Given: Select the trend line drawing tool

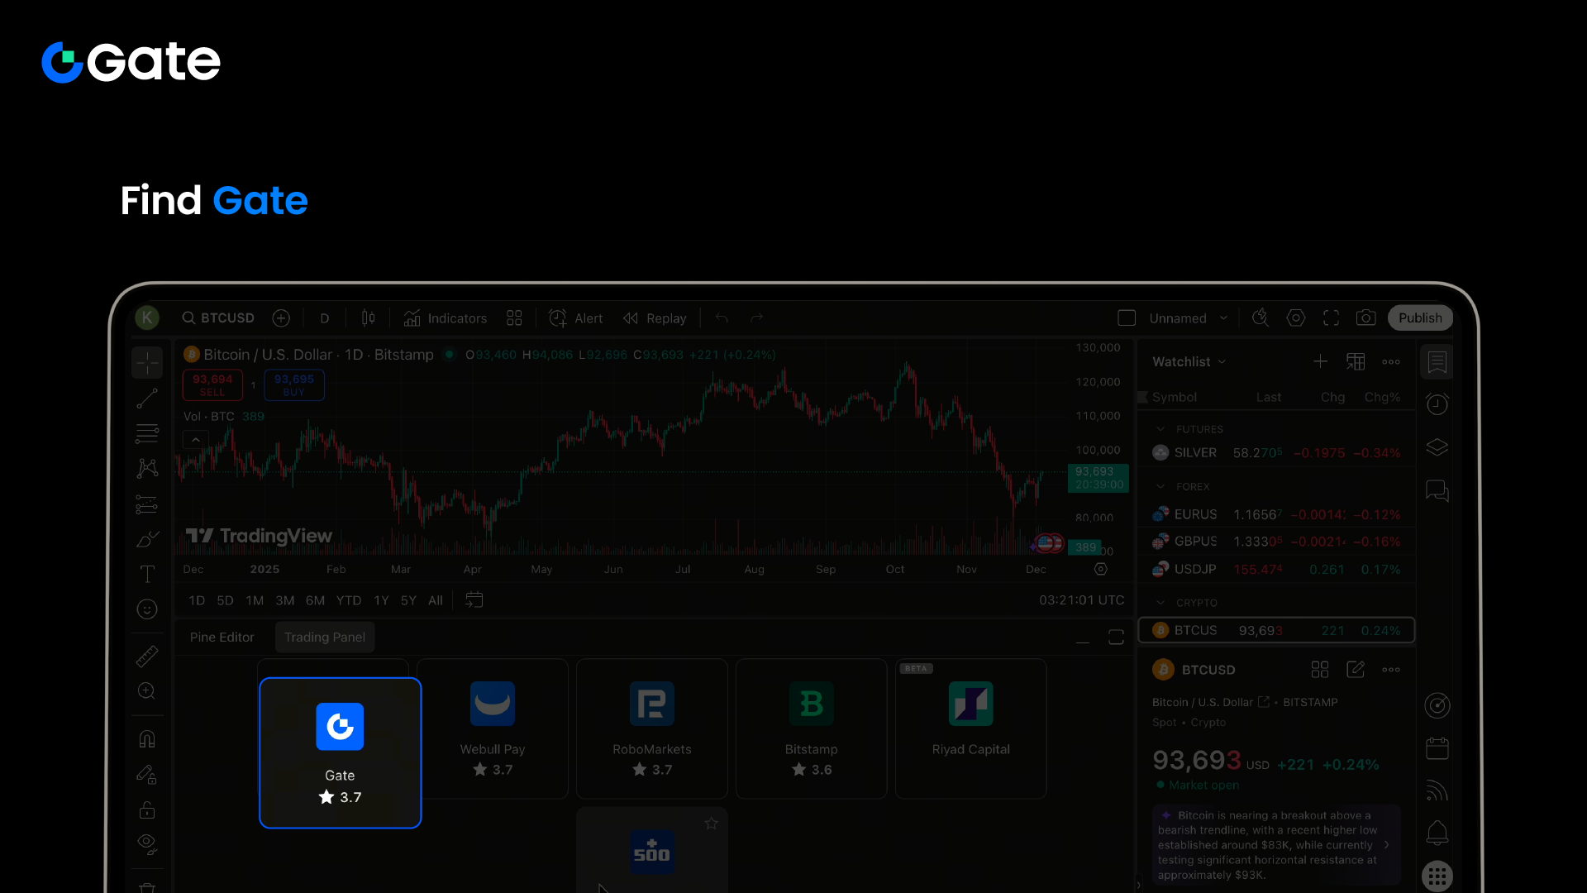Looking at the screenshot, I should click(147, 399).
